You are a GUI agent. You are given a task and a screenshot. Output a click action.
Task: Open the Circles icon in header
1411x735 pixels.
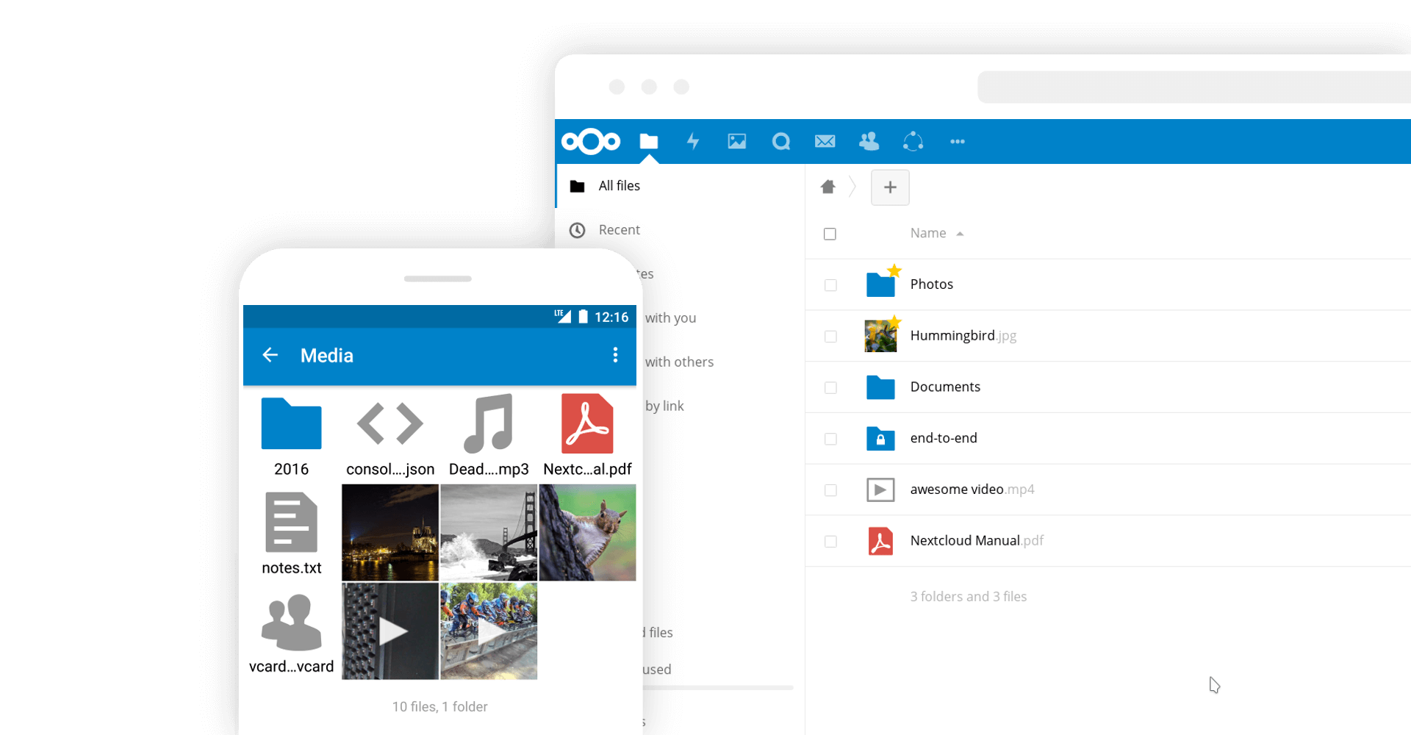point(913,141)
